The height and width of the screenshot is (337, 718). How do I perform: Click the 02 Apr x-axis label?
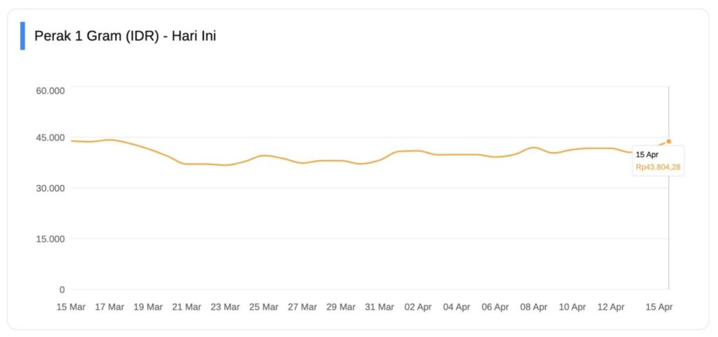coord(418,307)
